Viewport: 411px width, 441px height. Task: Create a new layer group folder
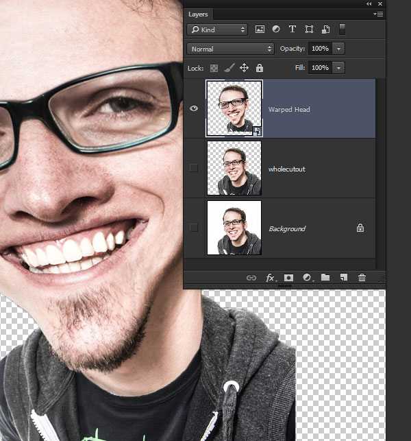tap(325, 278)
